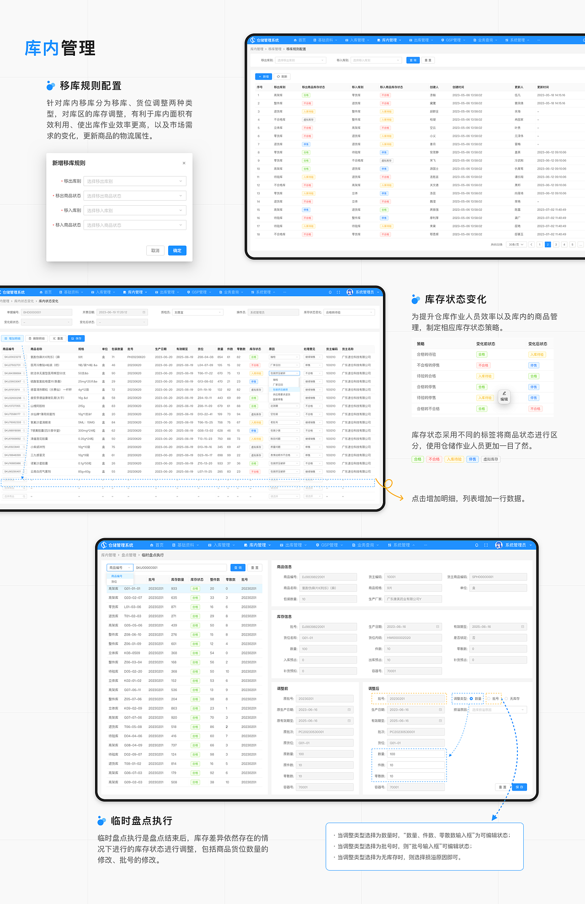Click the 入库待验 tag in the tag legend
The height and width of the screenshot is (904, 585).
(454, 459)
